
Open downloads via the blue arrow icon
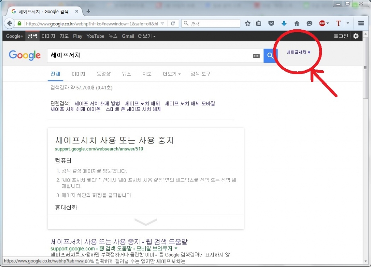(284, 23)
